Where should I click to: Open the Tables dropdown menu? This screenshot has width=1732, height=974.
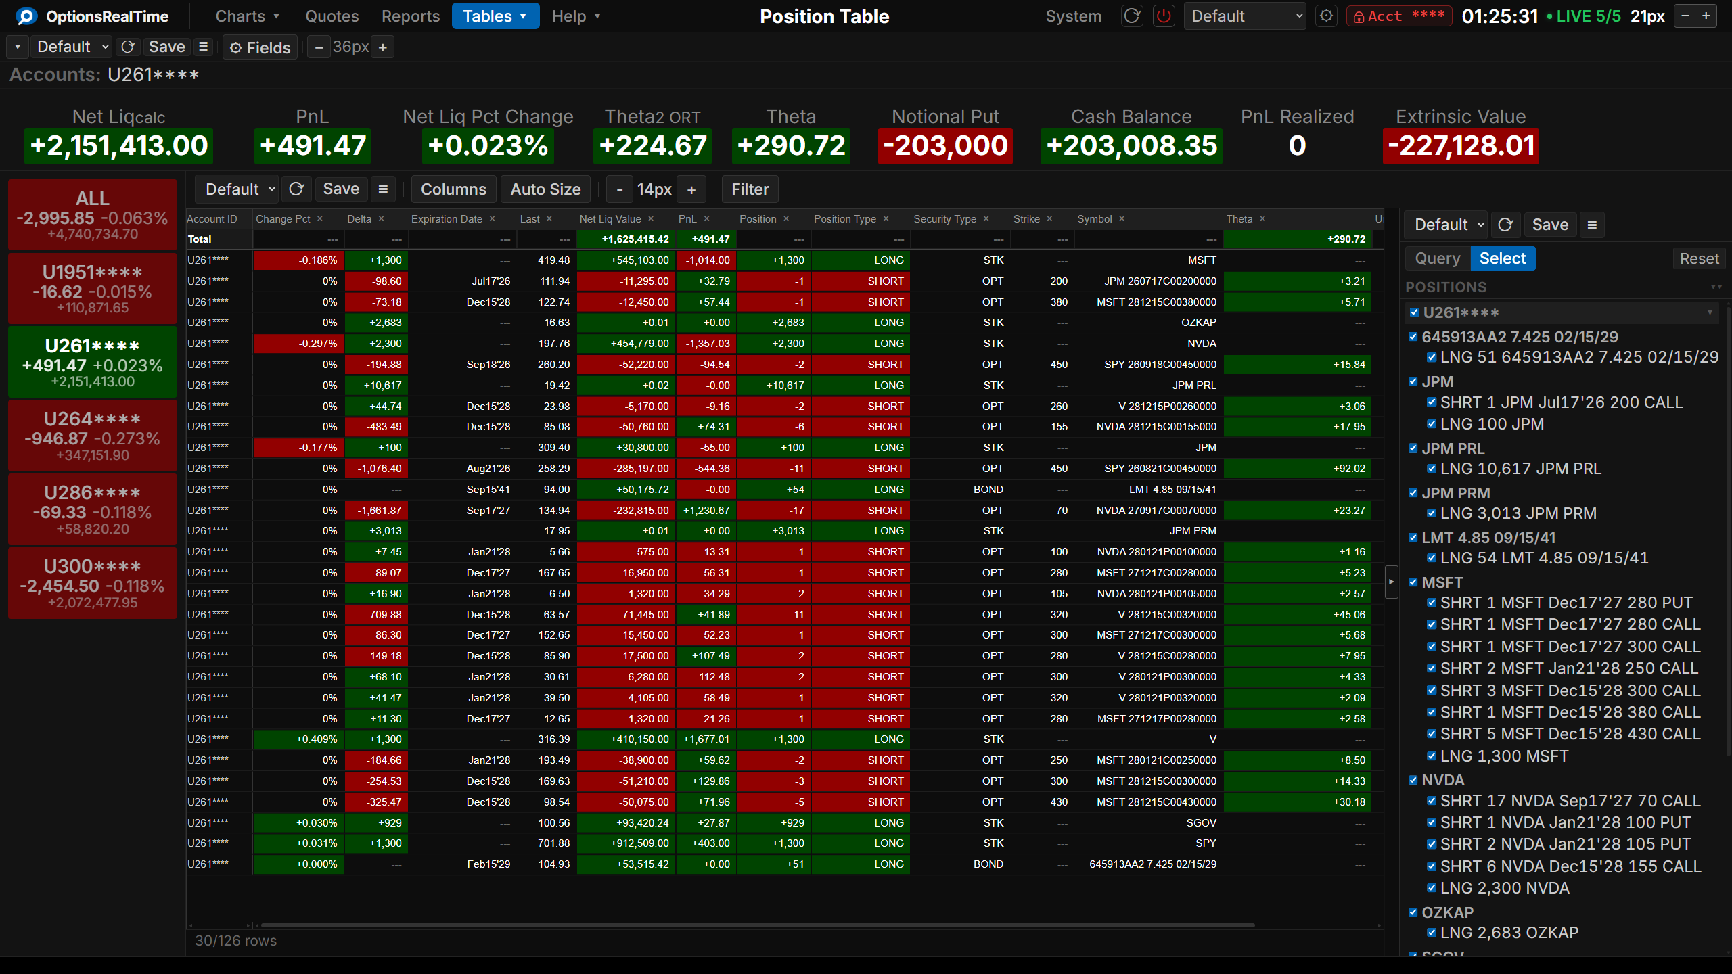495,16
